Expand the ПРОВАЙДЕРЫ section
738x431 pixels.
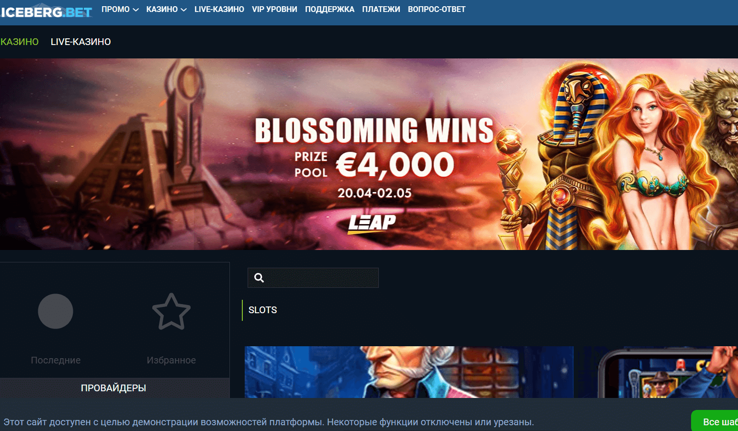click(x=114, y=388)
